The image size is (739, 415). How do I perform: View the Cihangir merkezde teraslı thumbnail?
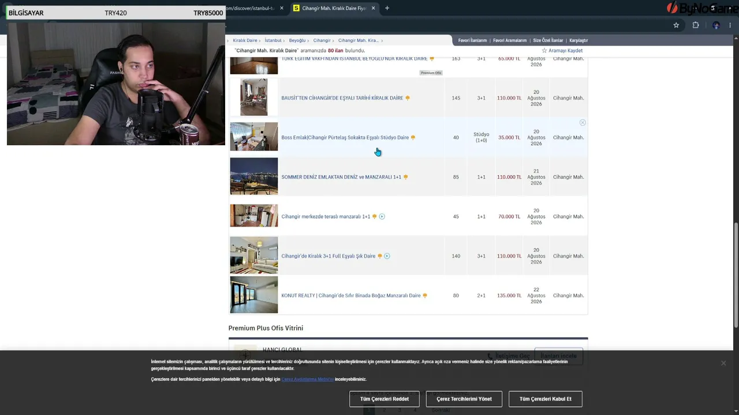(x=254, y=216)
